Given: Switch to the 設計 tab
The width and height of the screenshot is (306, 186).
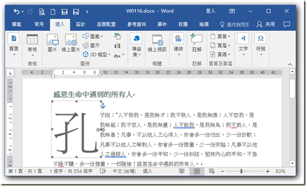Looking at the screenshot, I should pyautogui.click(x=80, y=25).
